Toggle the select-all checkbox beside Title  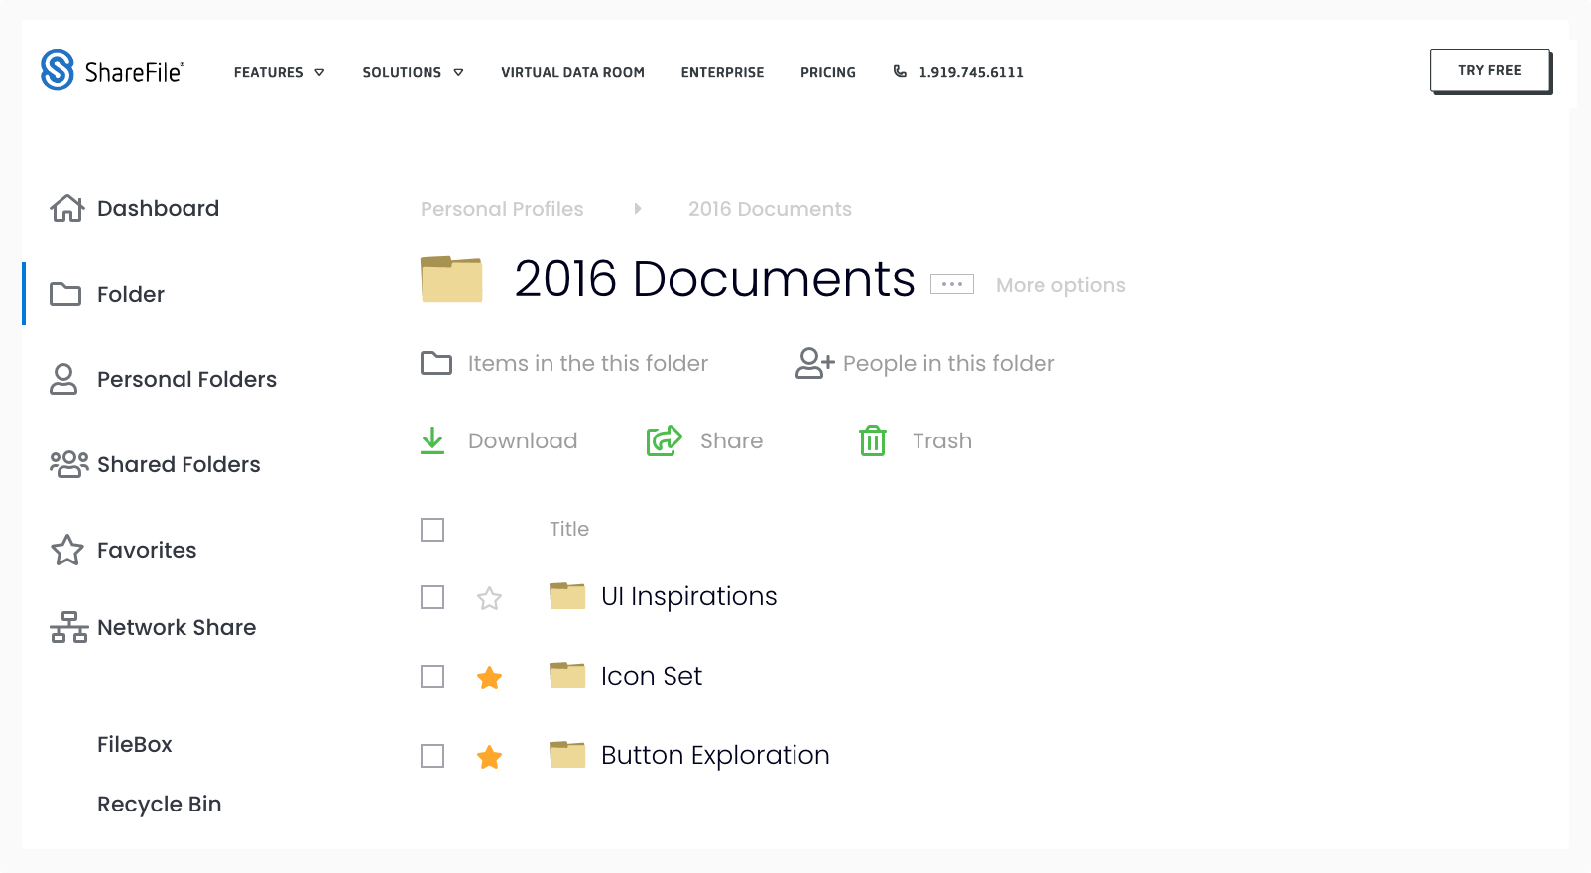point(432,530)
